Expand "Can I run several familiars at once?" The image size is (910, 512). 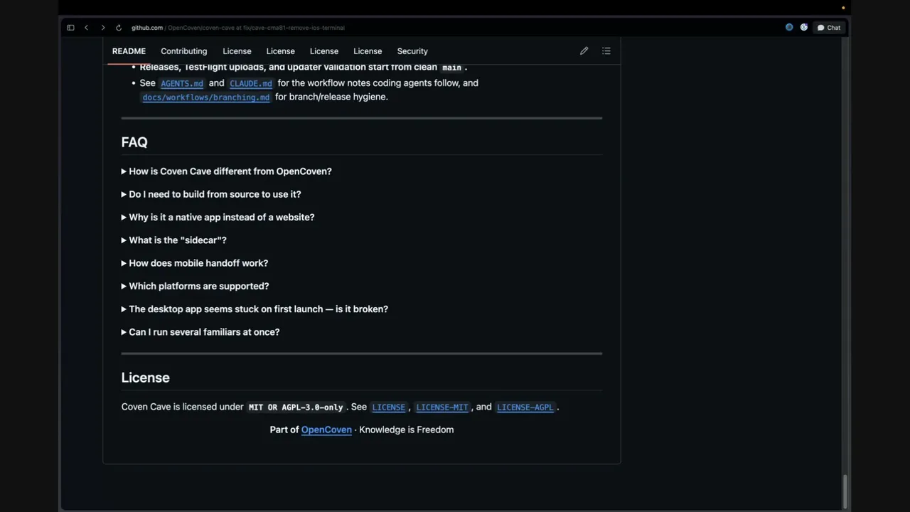[200, 332]
